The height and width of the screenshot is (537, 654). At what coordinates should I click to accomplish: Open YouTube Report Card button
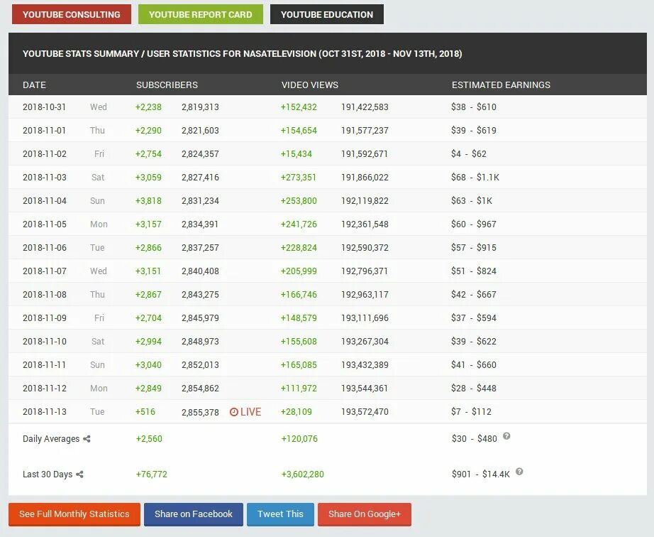click(x=201, y=14)
